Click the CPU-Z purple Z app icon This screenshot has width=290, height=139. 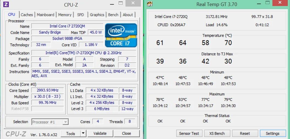pyautogui.click(x=6, y=4)
